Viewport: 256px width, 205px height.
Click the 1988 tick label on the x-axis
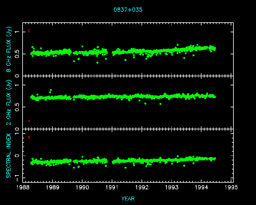(x=23, y=188)
